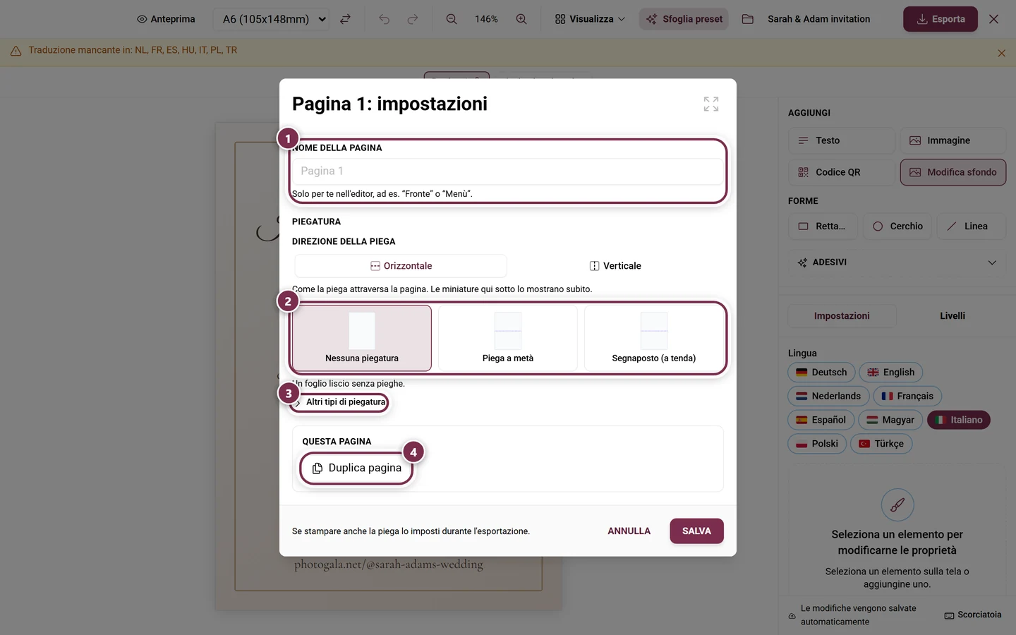The image size is (1016, 635).
Task: Click Duplica pagina
Action: click(356, 468)
